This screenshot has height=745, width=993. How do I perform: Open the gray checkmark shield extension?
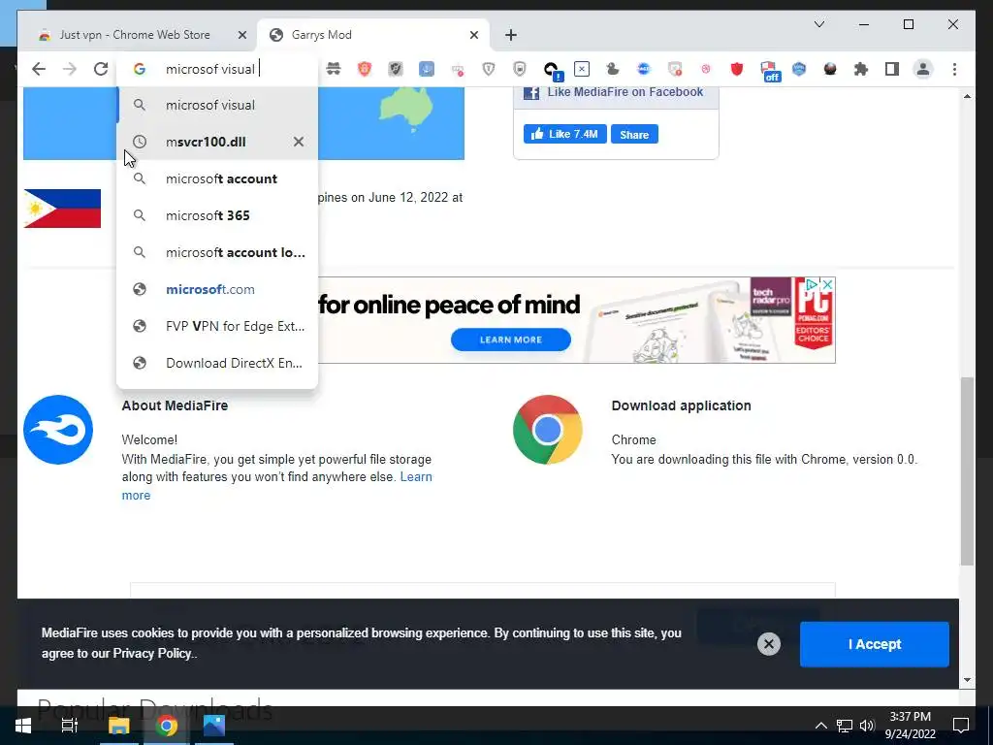click(396, 69)
